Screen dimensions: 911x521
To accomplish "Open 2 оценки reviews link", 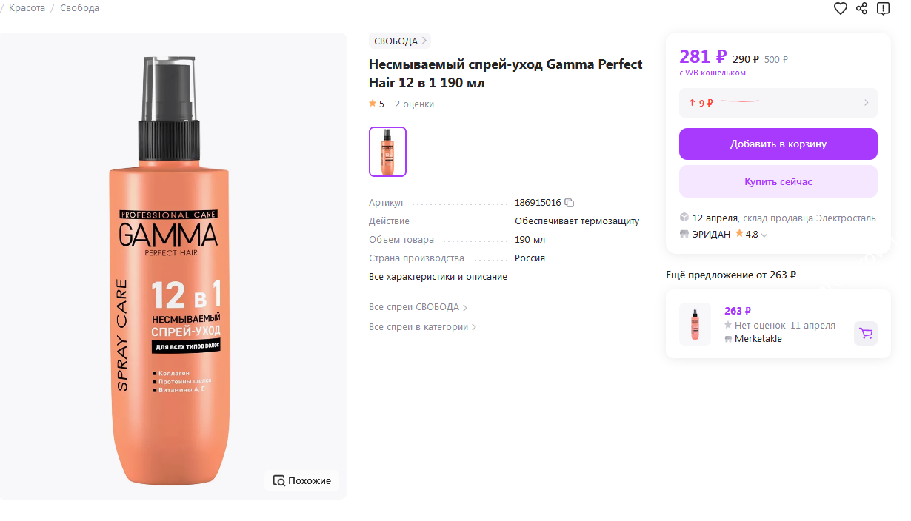I will click(x=414, y=104).
